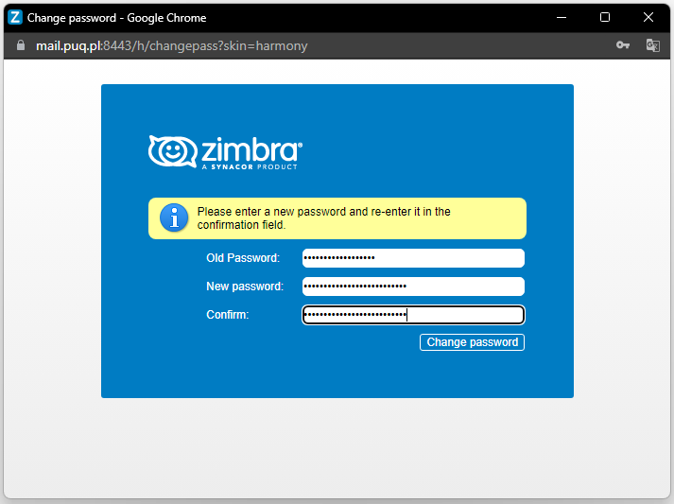The height and width of the screenshot is (504, 674).
Task: Click the Zimbra logo
Action: [x=225, y=152]
